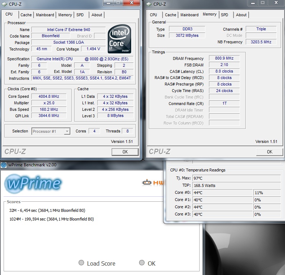Click the processor Name field 'Intel Core i7 Extreme 940'

pyautogui.click(x=68, y=30)
